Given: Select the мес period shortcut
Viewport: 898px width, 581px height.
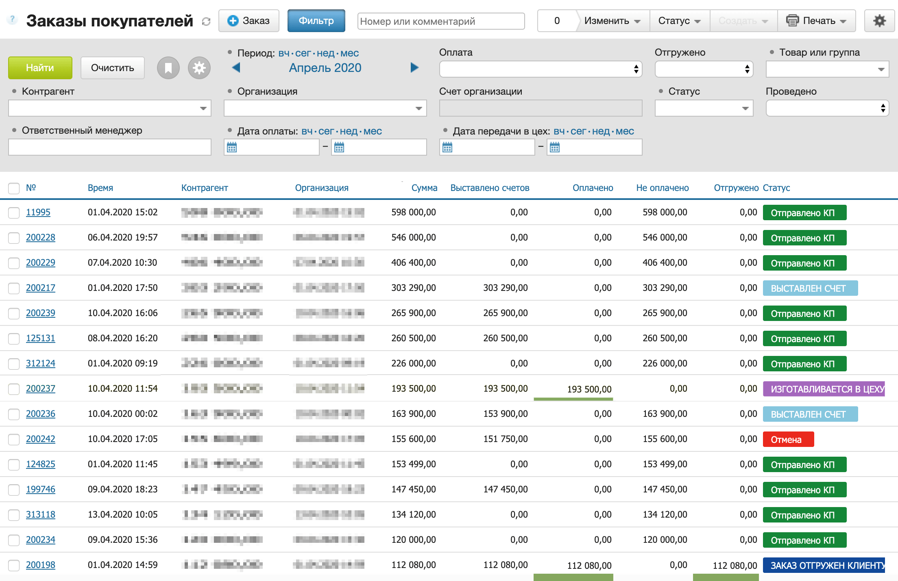Looking at the screenshot, I should pos(349,53).
